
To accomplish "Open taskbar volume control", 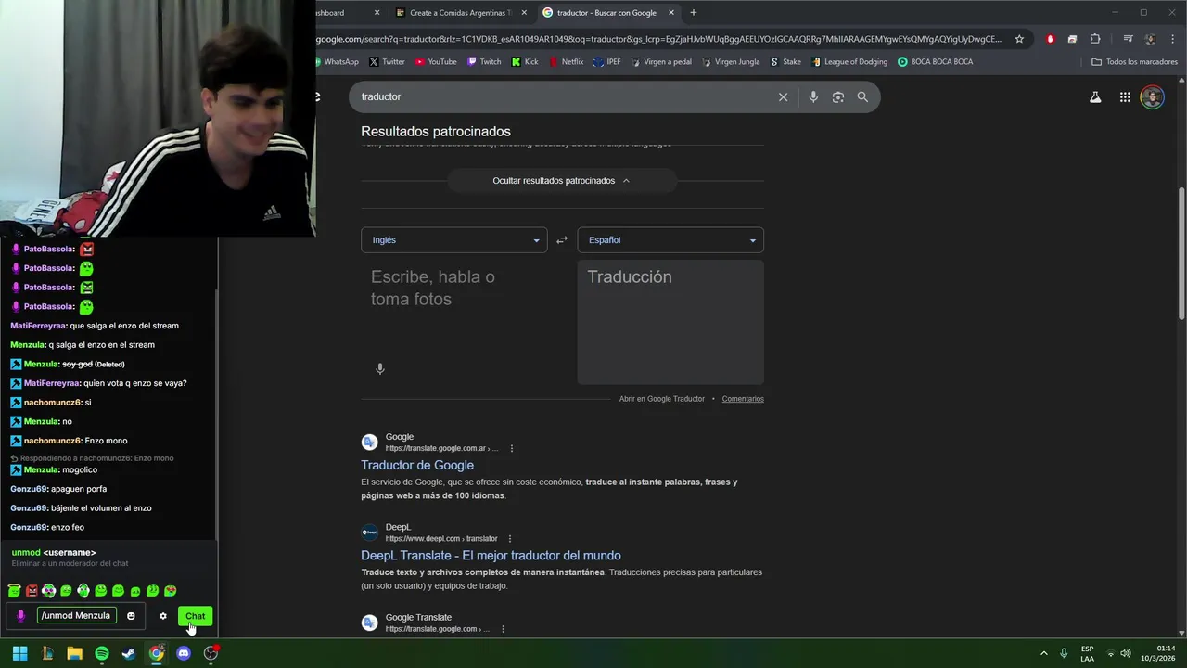I will (1126, 653).
